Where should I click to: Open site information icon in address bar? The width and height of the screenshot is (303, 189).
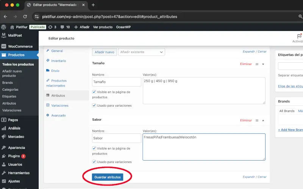tap(37, 17)
